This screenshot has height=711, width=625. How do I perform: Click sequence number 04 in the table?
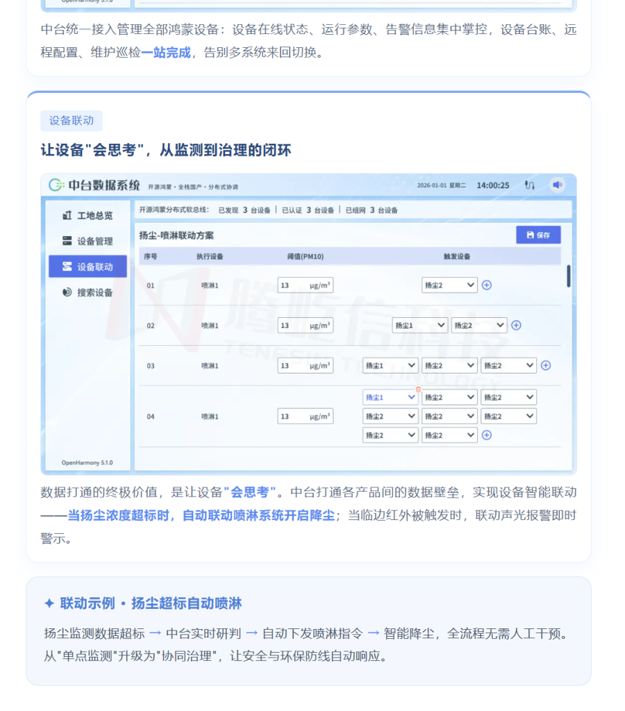151,417
